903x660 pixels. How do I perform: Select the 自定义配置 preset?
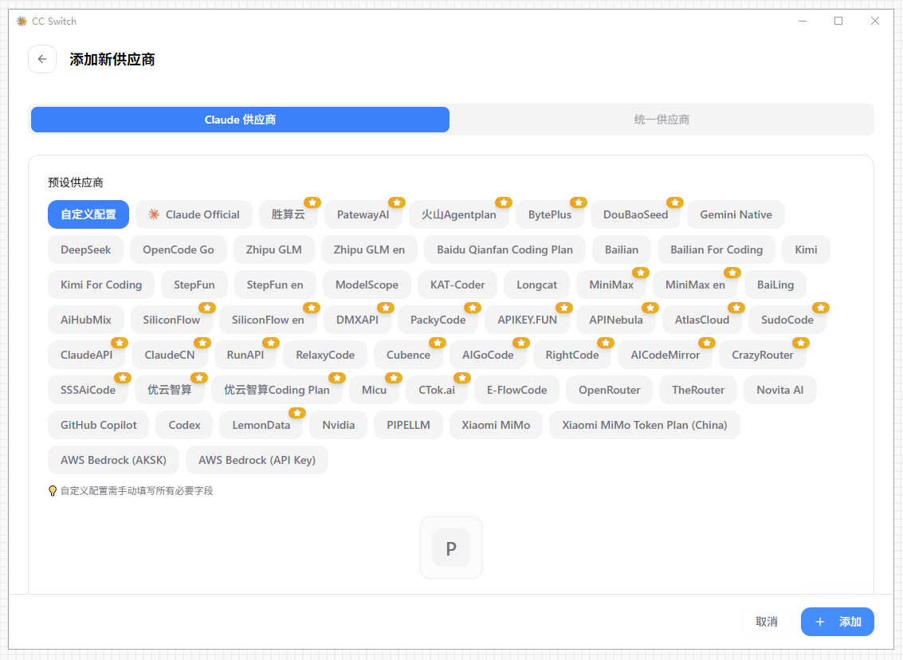coord(88,214)
